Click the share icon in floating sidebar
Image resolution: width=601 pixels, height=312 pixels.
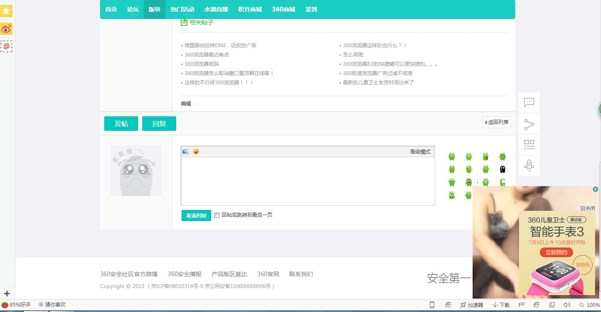(x=529, y=124)
